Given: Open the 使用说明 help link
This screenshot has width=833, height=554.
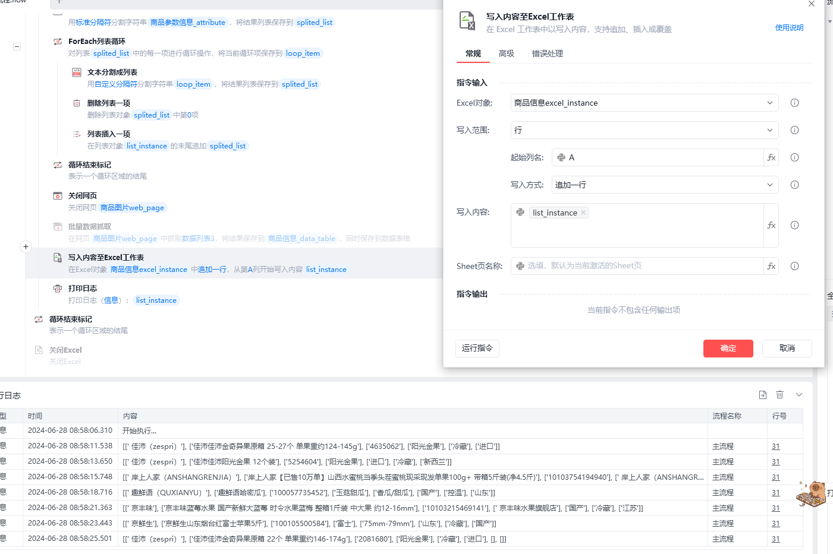Looking at the screenshot, I should [x=790, y=28].
